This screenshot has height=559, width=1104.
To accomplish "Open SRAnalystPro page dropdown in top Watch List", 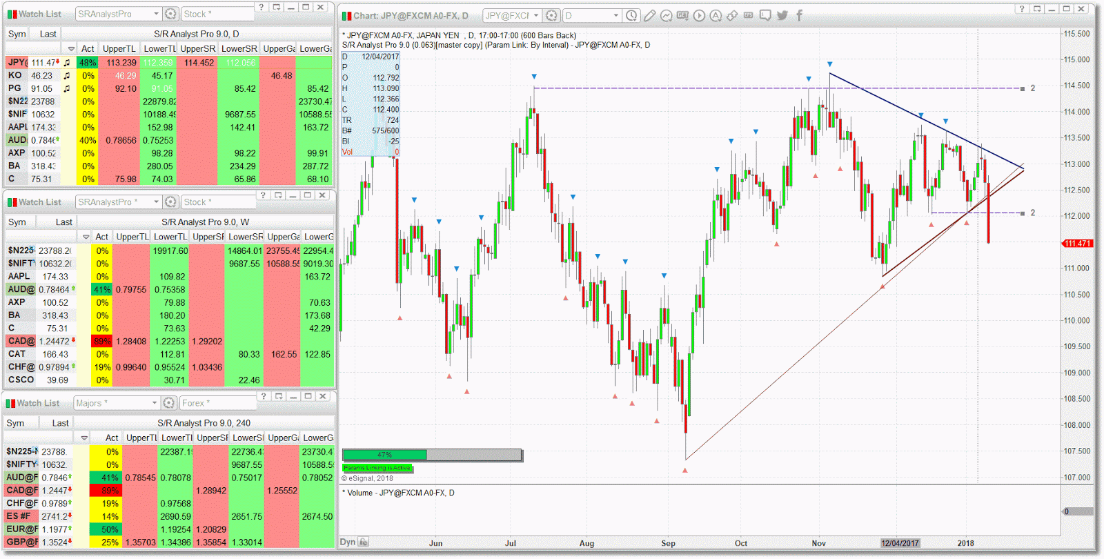I will coord(157,14).
